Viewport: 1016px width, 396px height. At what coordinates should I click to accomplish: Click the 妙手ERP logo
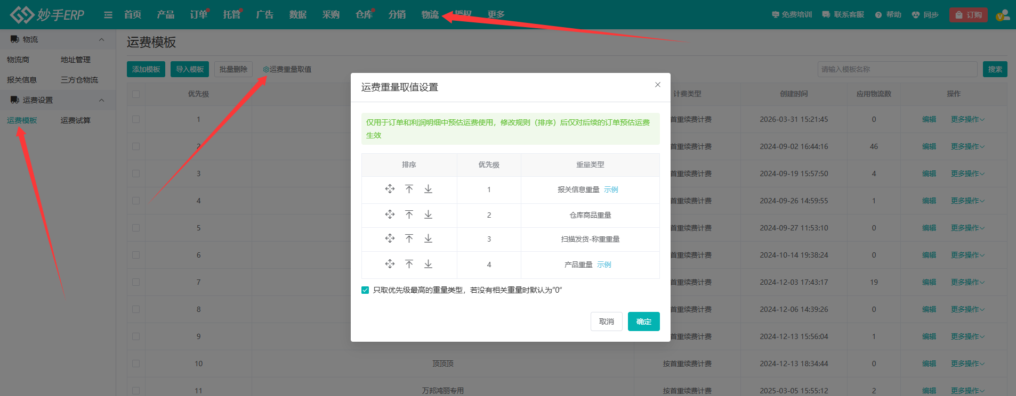pyautogui.click(x=47, y=14)
